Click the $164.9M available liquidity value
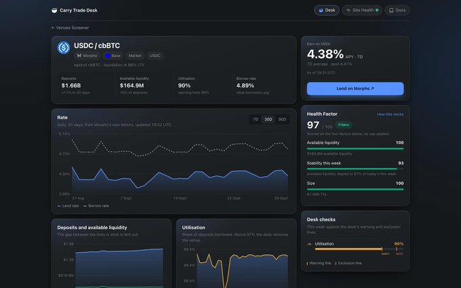The image size is (461, 288). coord(132,85)
